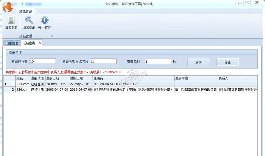Click the 注册商 column header
The image size is (265, 156).
coord(133,78)
